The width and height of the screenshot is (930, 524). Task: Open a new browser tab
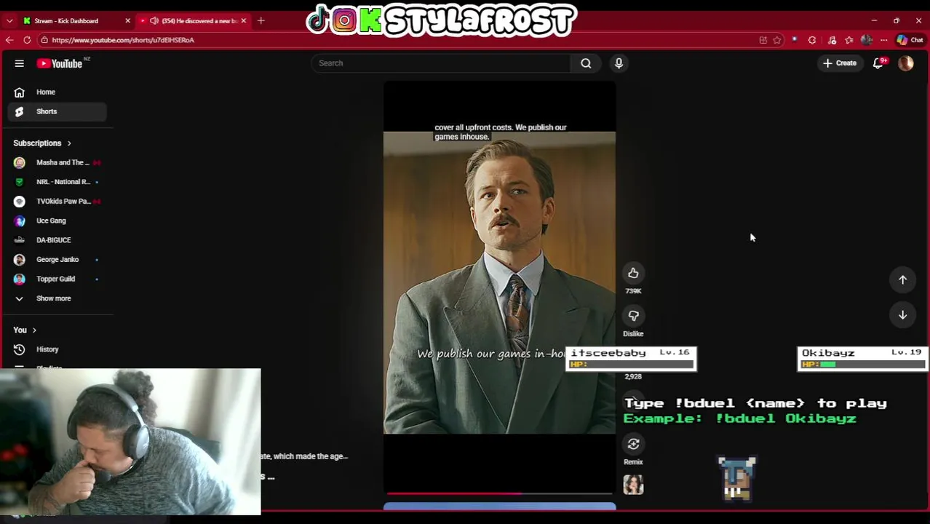[261, 20]
